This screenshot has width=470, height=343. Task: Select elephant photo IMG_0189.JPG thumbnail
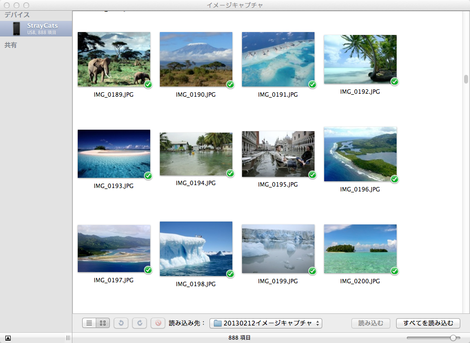[x=114, y=59]
